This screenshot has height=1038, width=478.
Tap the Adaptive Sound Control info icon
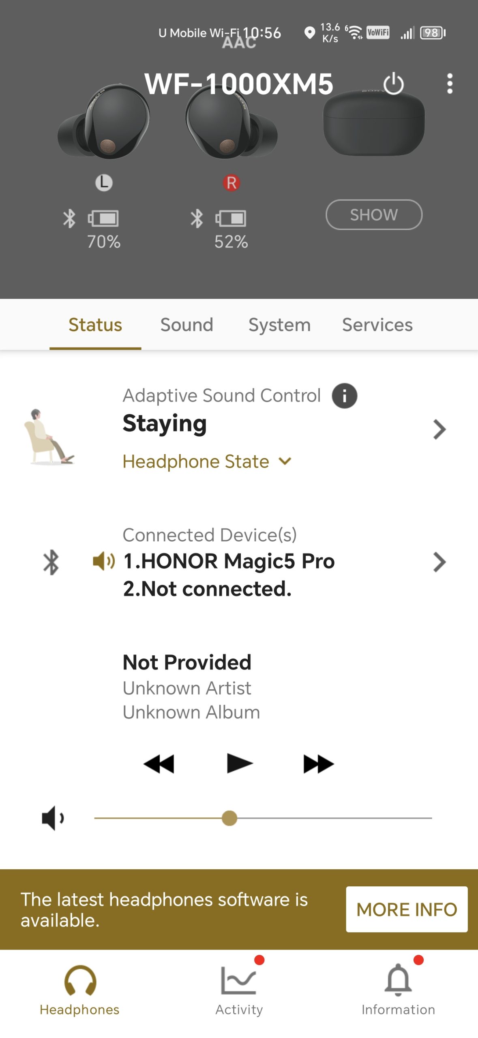point(344,396)
